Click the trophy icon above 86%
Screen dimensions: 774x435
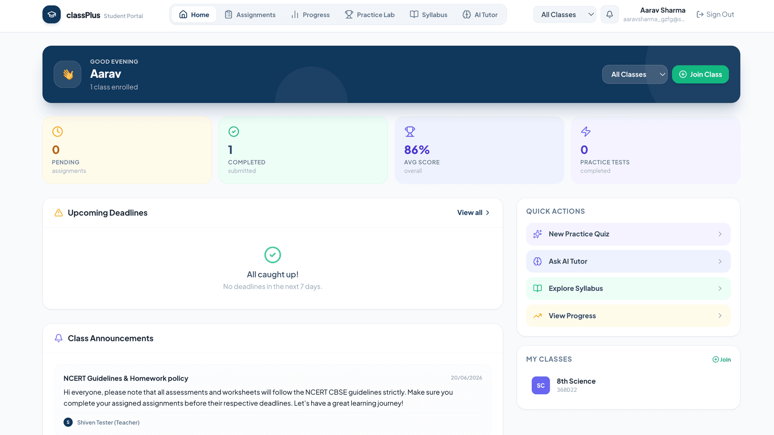click(410, 131)
